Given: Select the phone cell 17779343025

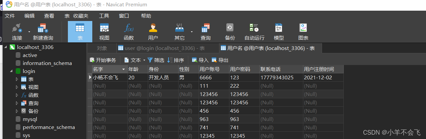Looking at the screenshot, I should tap(281, 77).
